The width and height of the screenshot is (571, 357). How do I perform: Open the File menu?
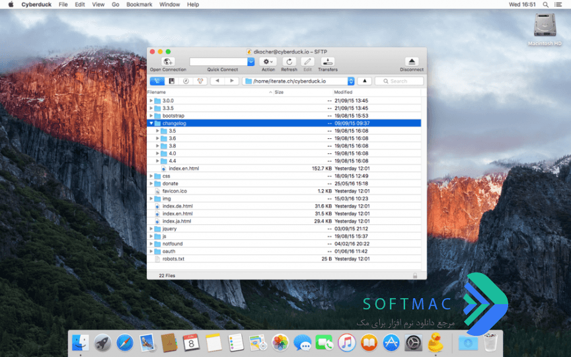[x=63, y=5]
